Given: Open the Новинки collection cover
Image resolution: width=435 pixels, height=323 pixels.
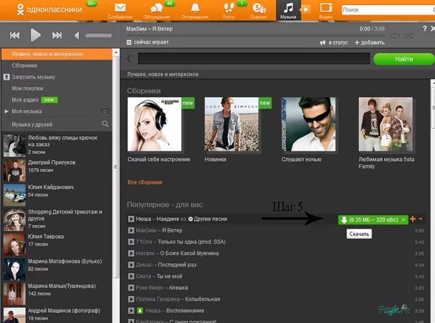Looking at the screenshot, I should 231,124.
